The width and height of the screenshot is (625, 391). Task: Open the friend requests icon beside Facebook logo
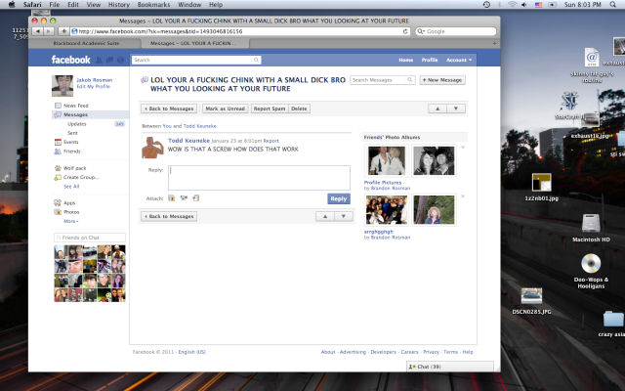[99, 60]
